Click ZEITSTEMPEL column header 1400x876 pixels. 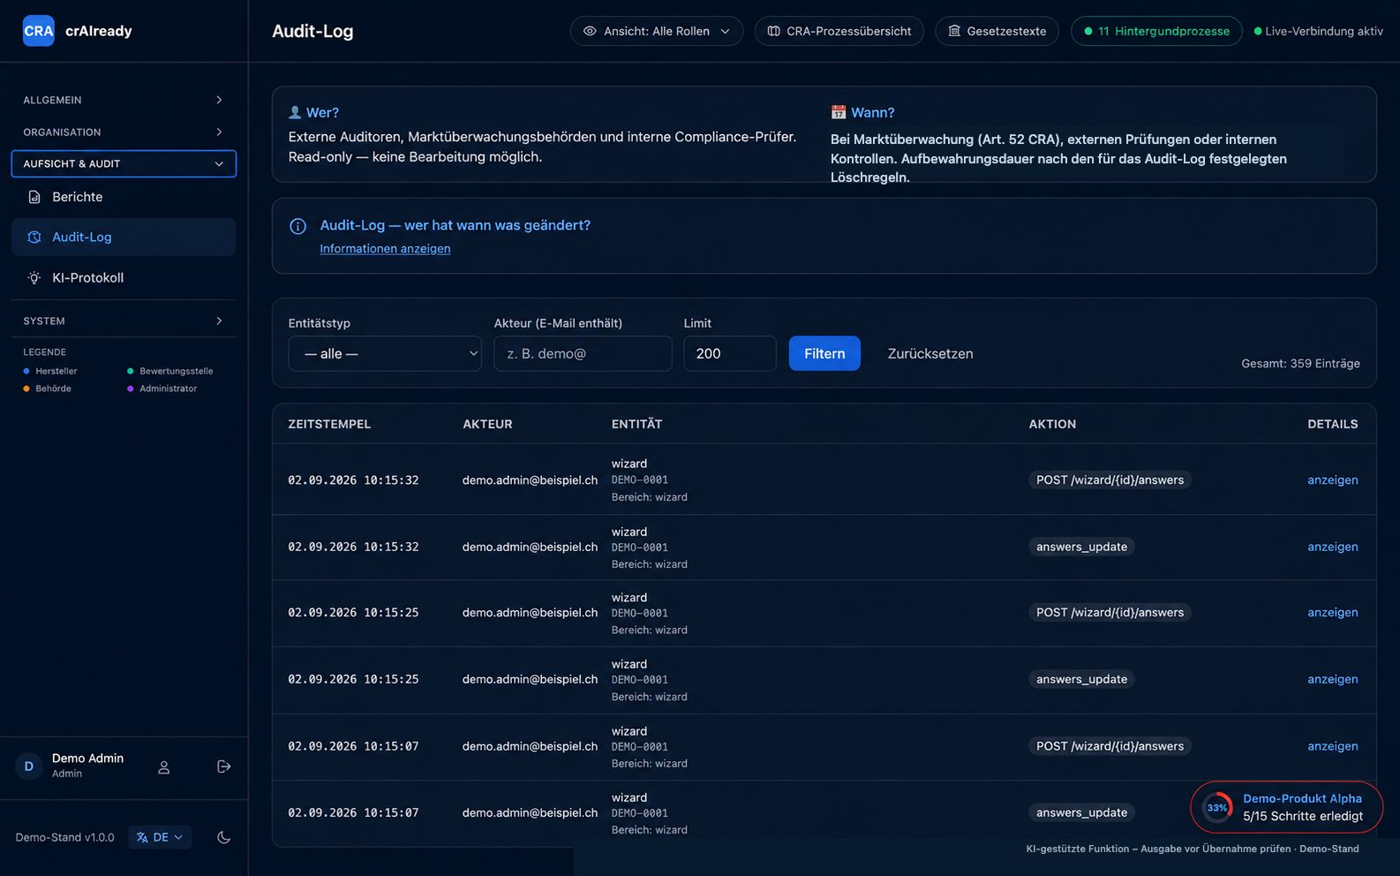[329, 424]
